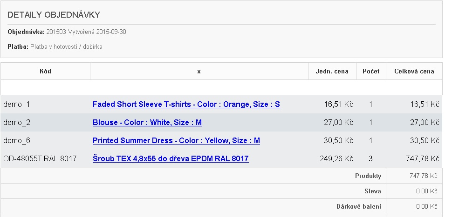Select the demo_1 product code cell
This screenshot has height=217, width=452.
click(16, 105)
